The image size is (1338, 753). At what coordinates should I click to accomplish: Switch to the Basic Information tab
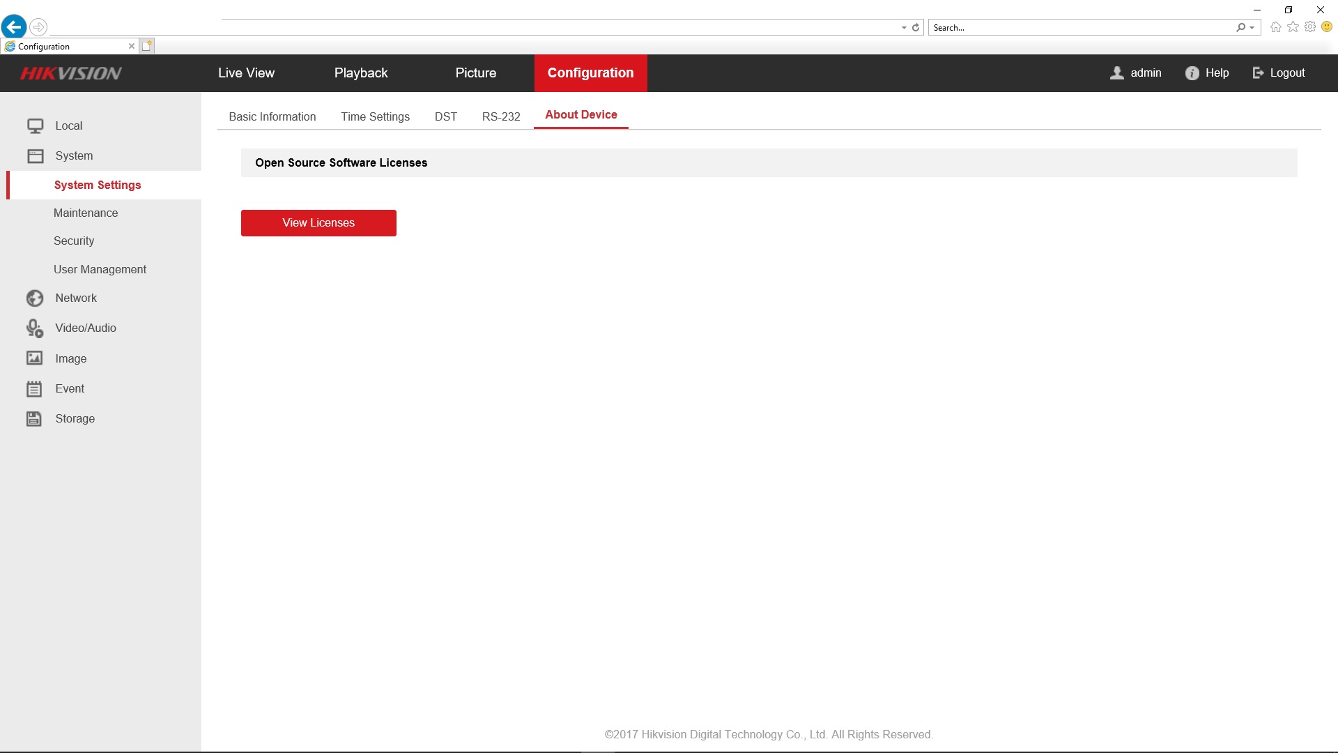[x=272, y=117]
